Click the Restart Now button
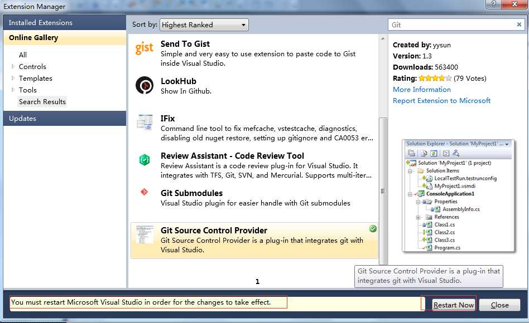 pos(454,305)
